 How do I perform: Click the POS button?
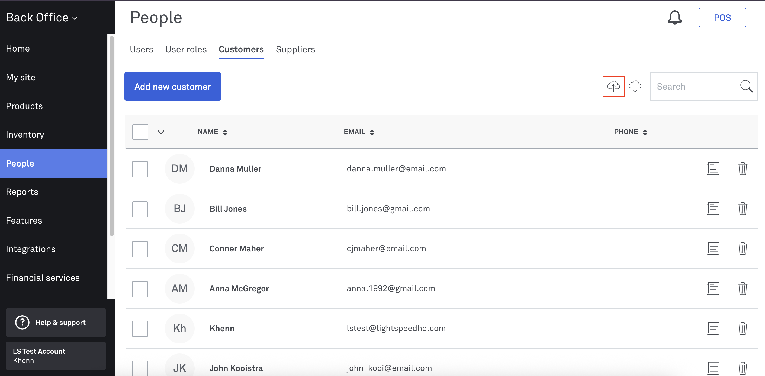(722, 18)
